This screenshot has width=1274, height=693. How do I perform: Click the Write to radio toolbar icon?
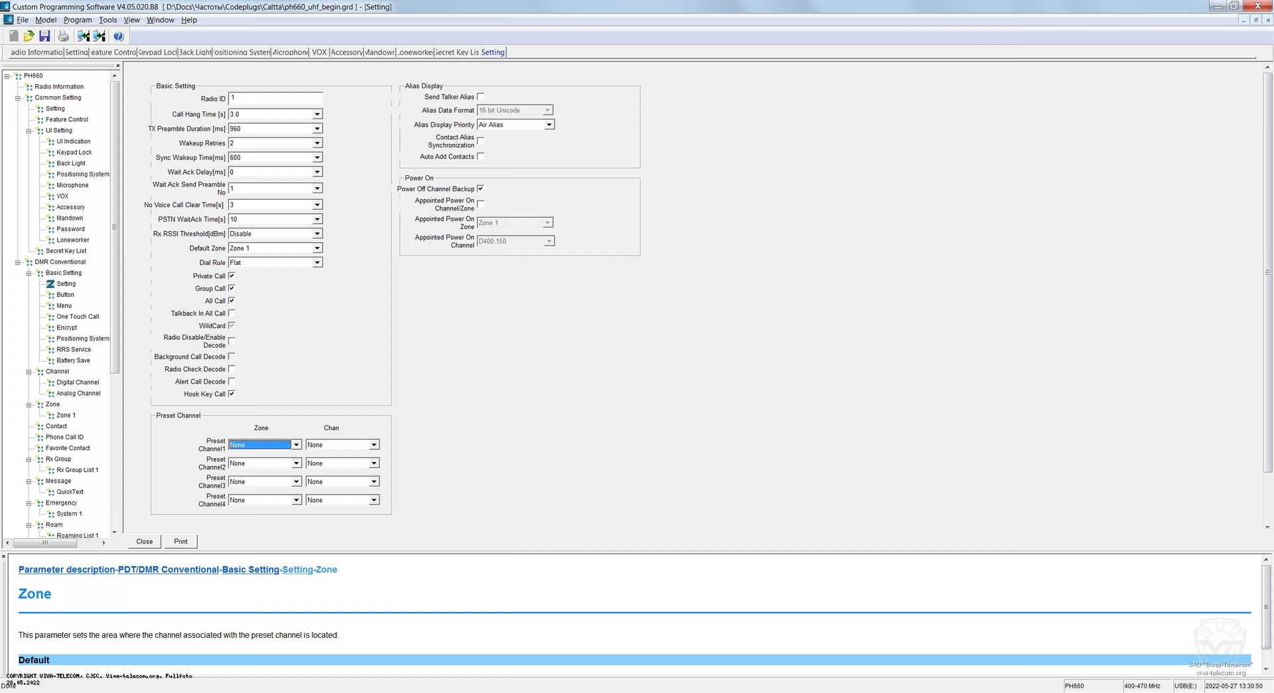coord(100,36)
